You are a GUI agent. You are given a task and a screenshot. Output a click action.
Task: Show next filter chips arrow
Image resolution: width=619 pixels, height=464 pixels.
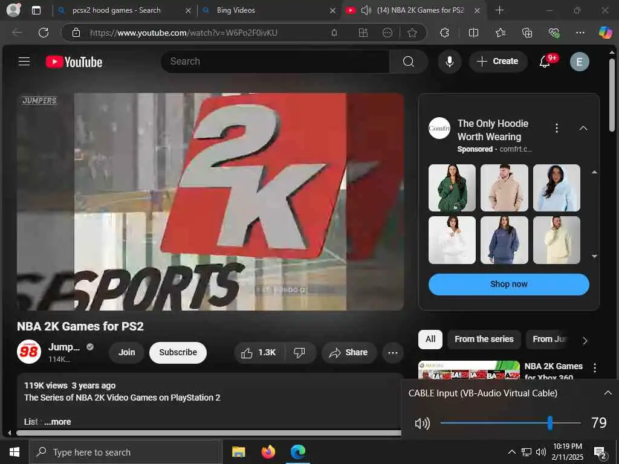click(585, 341)
